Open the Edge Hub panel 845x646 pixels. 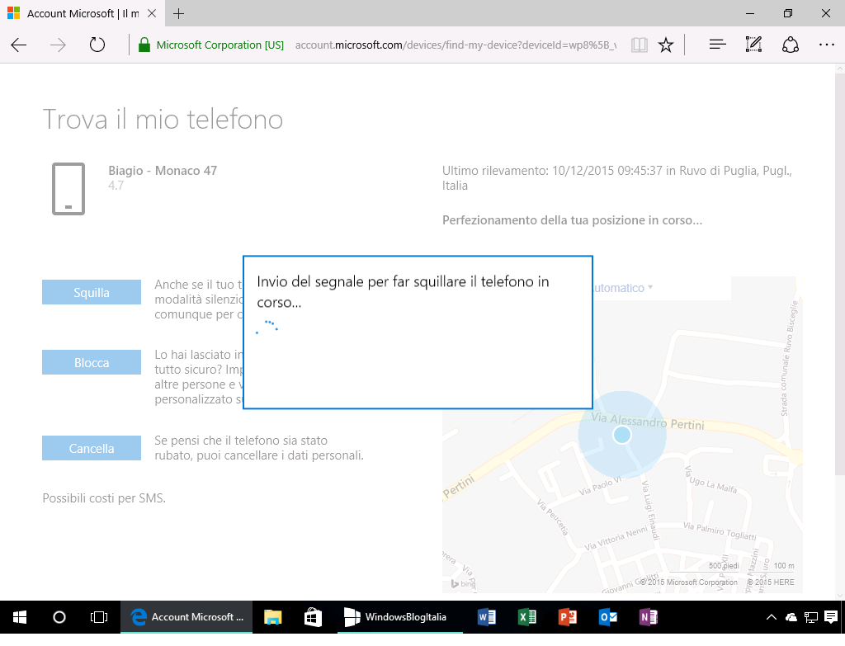[x=717, y=45]
